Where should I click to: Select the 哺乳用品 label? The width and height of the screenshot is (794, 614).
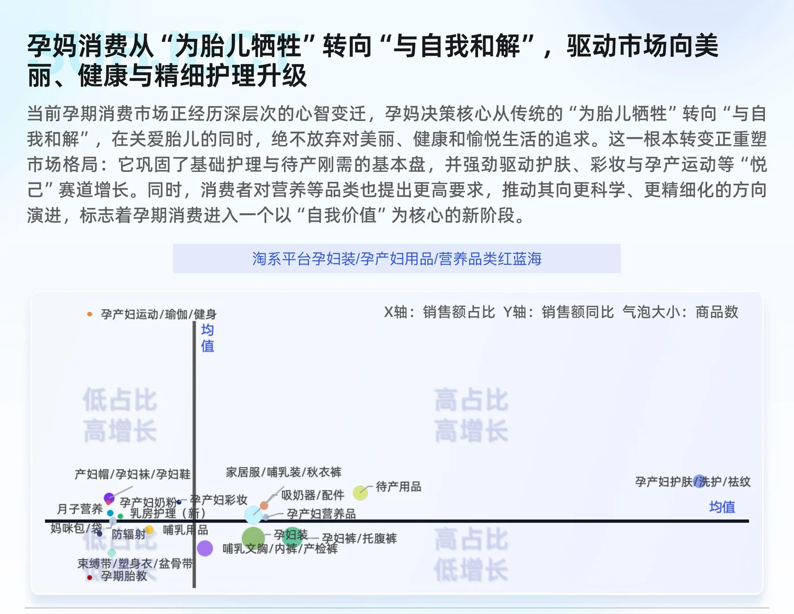point(186,530)
